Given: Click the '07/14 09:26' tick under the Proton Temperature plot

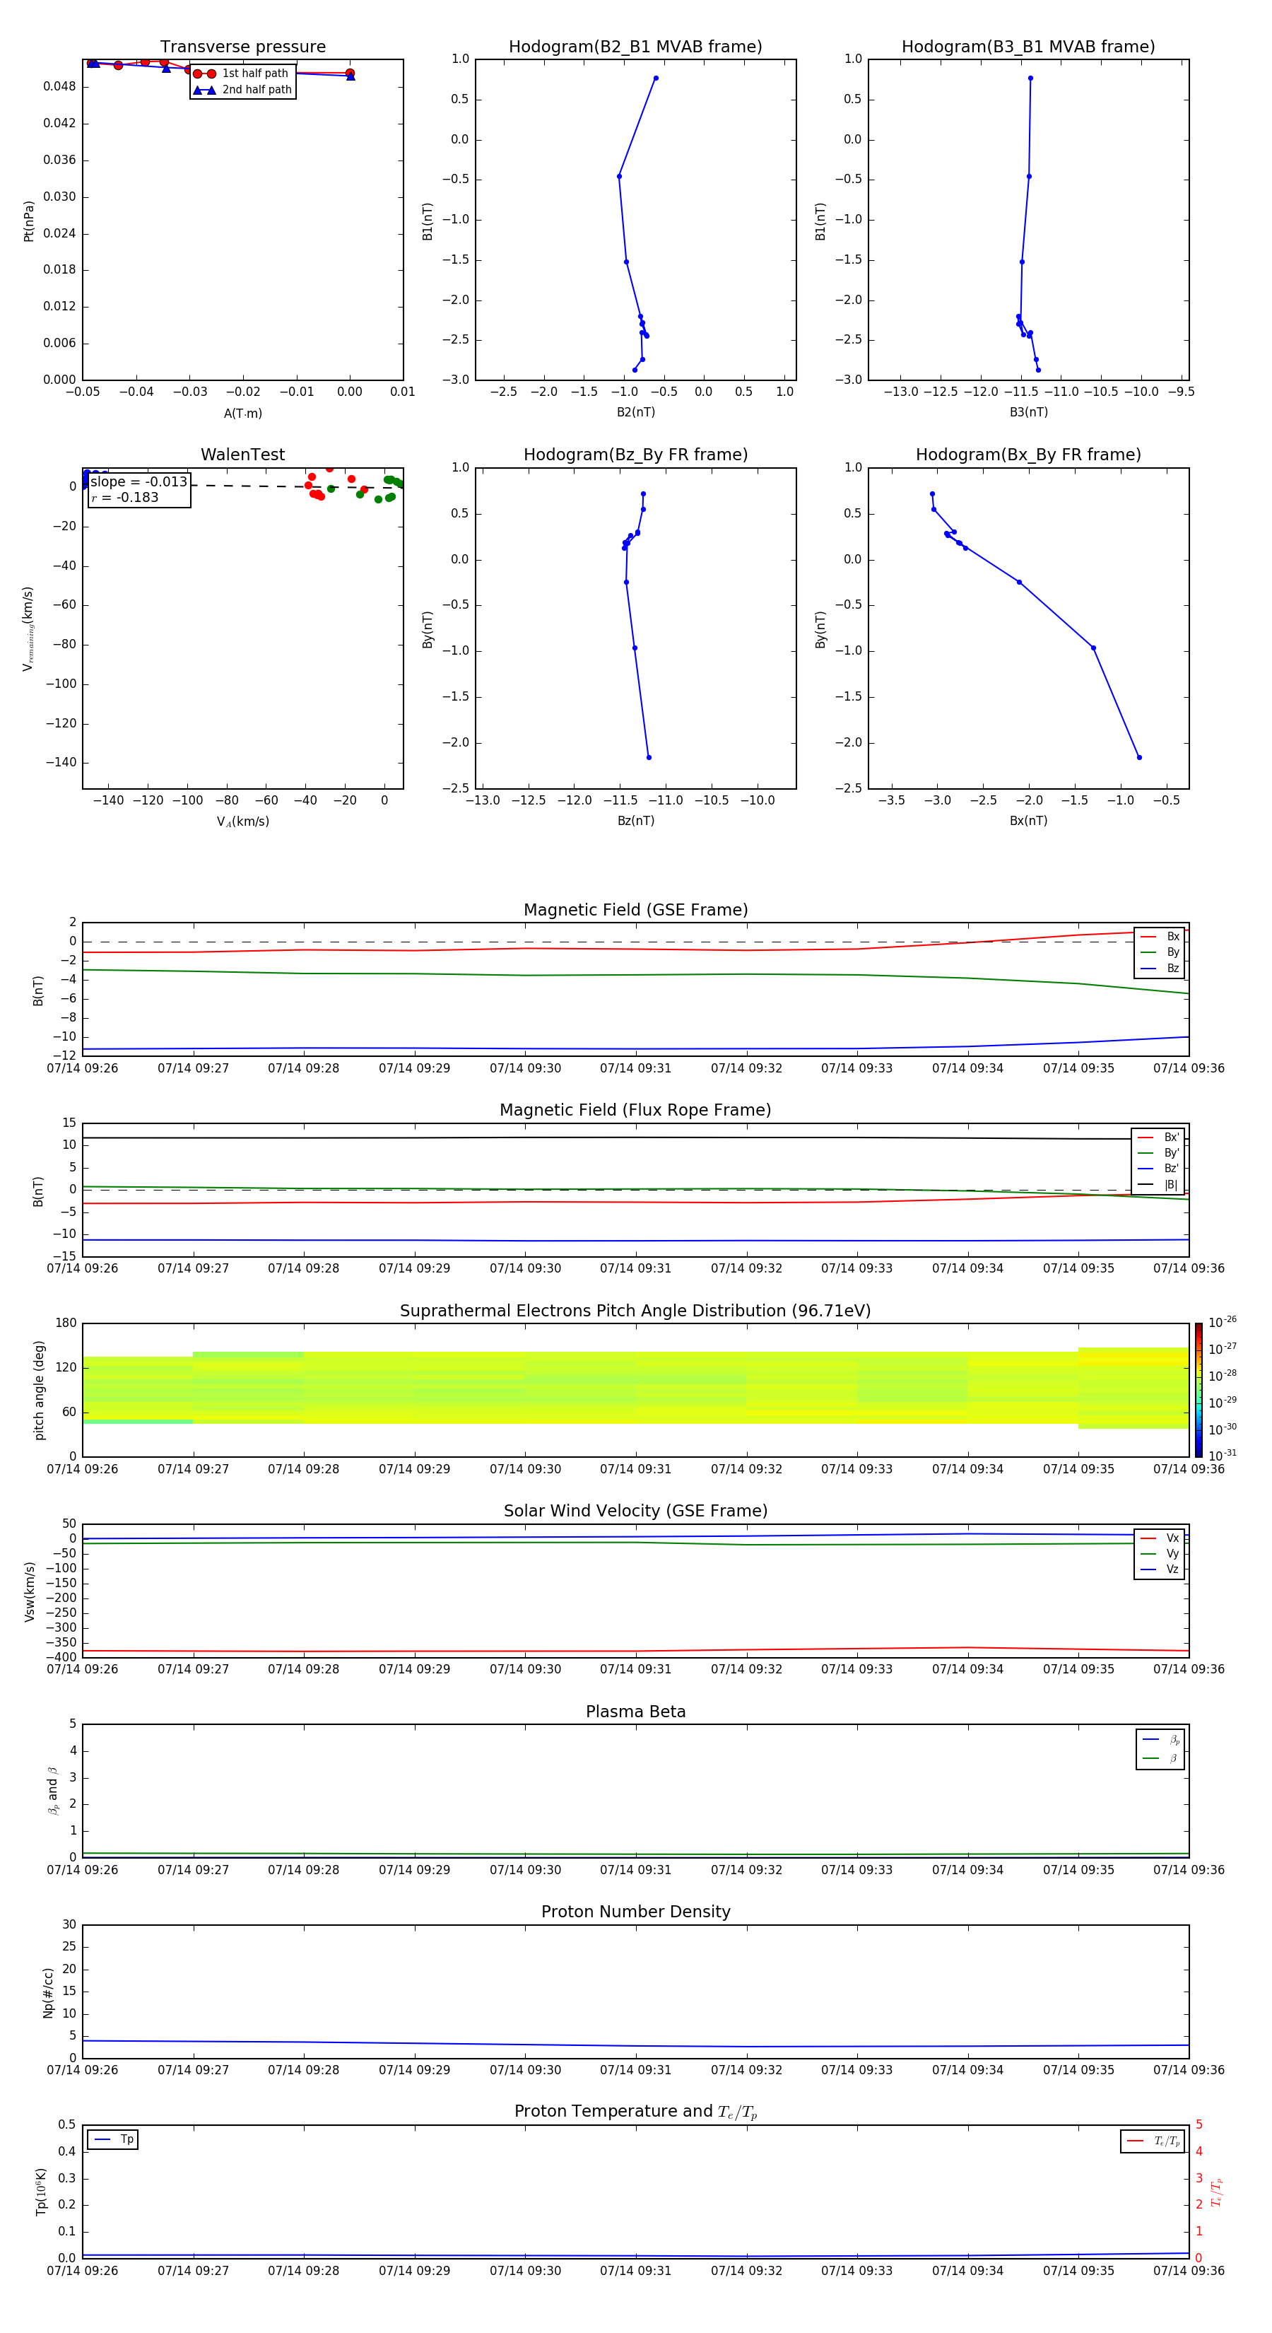Looking at the screenshot, I should 83,2271.
